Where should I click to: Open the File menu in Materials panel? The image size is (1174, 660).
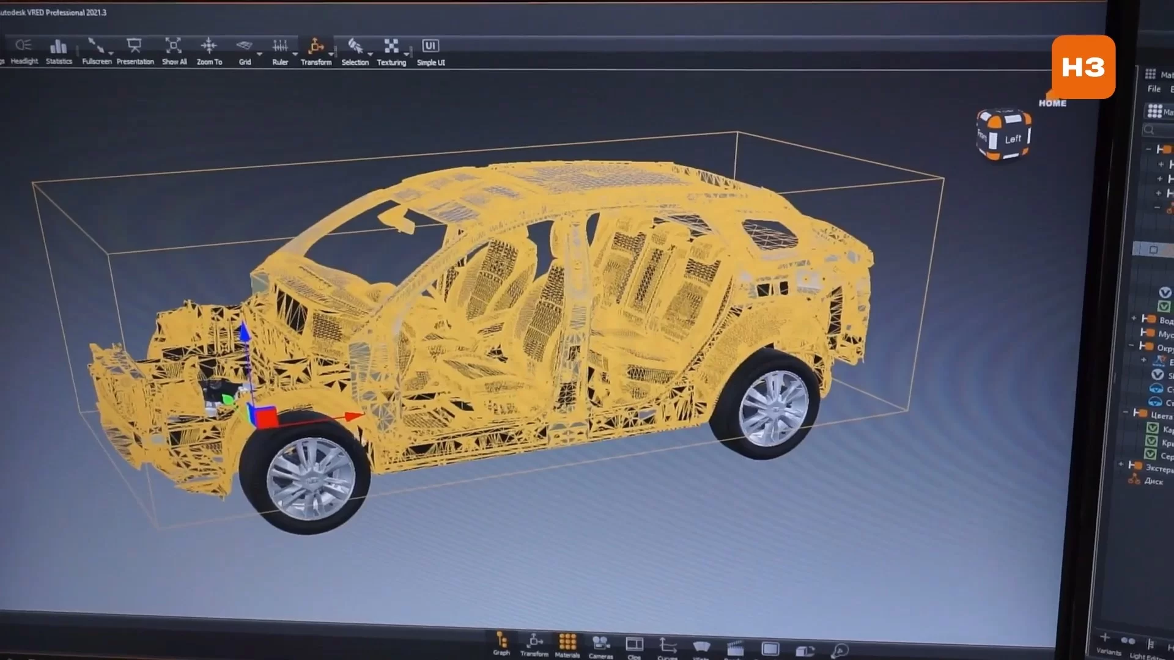point(1154,89)
